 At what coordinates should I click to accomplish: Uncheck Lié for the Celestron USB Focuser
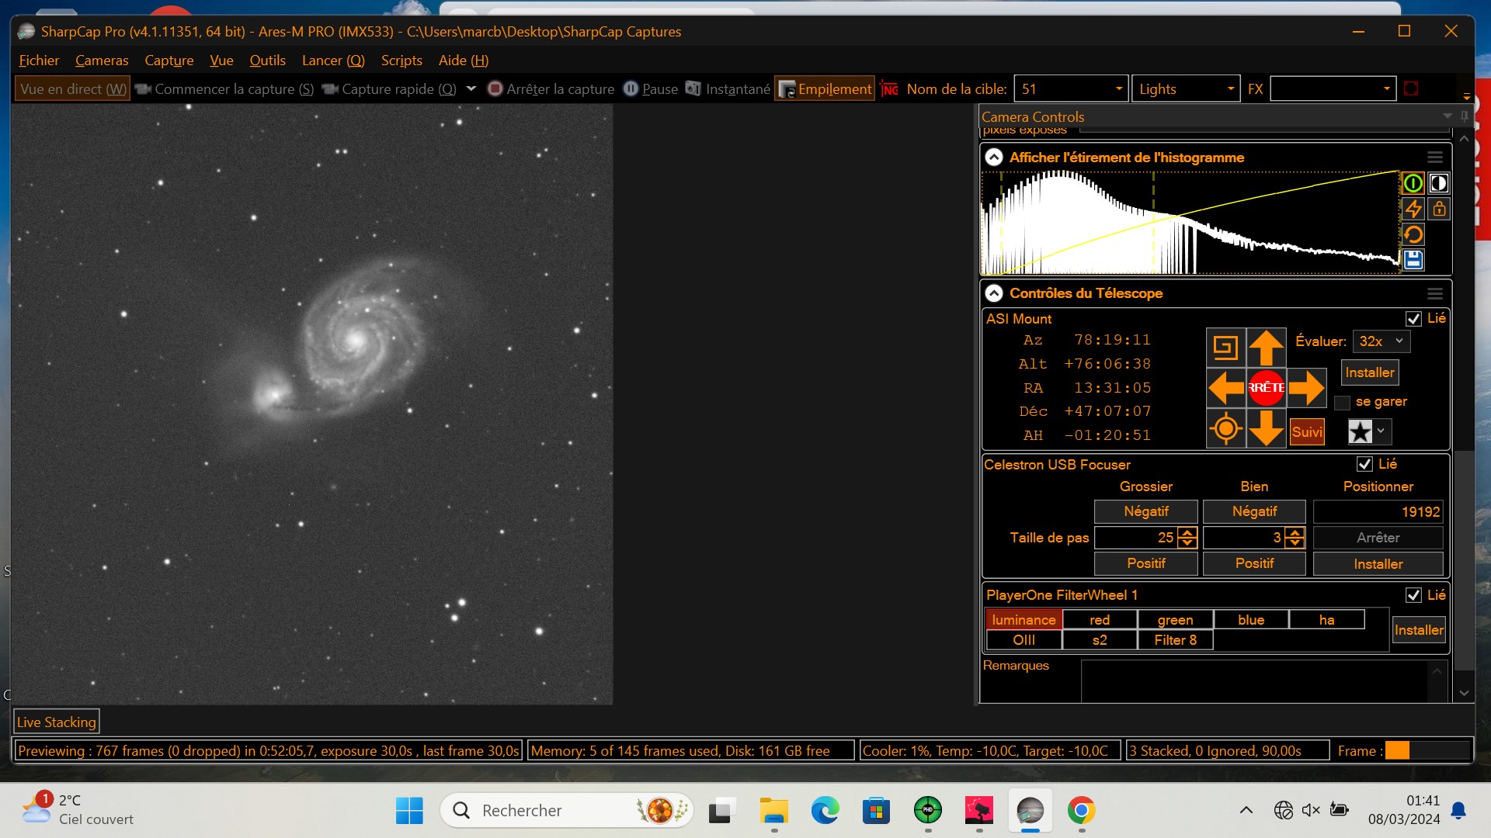pyautogui.click(x=1366, y=464)
